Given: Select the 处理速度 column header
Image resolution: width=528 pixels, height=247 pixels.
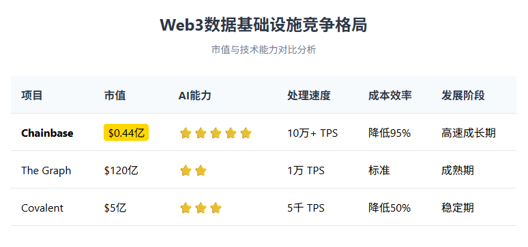Looking at the screenshot, I should click(x=309, y=95).
